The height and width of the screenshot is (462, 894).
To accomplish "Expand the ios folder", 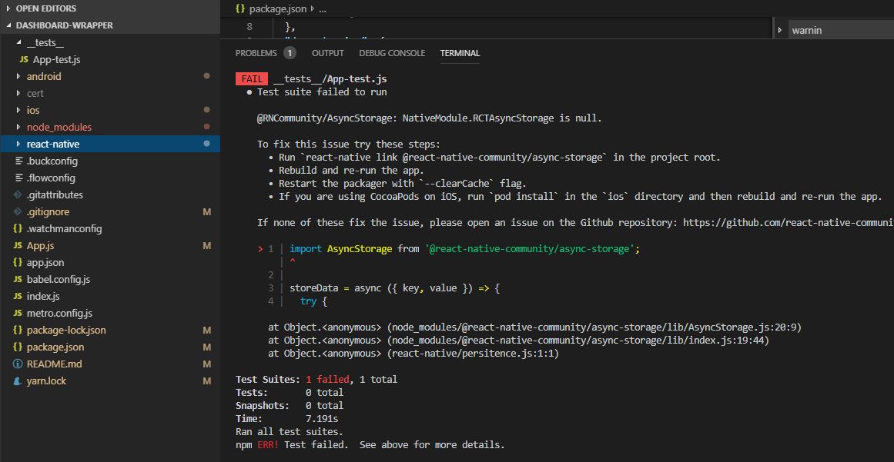I will [x=18, y=111].
